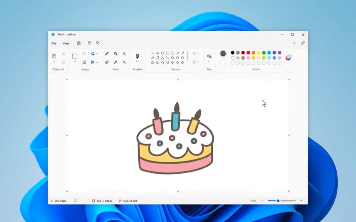Open the Size dropdown
Viewport: 356px width, 222px height.
(x=209, y=62)
